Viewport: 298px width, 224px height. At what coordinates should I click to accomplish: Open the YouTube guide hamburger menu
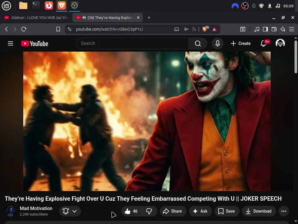click(x=11, y=44)
